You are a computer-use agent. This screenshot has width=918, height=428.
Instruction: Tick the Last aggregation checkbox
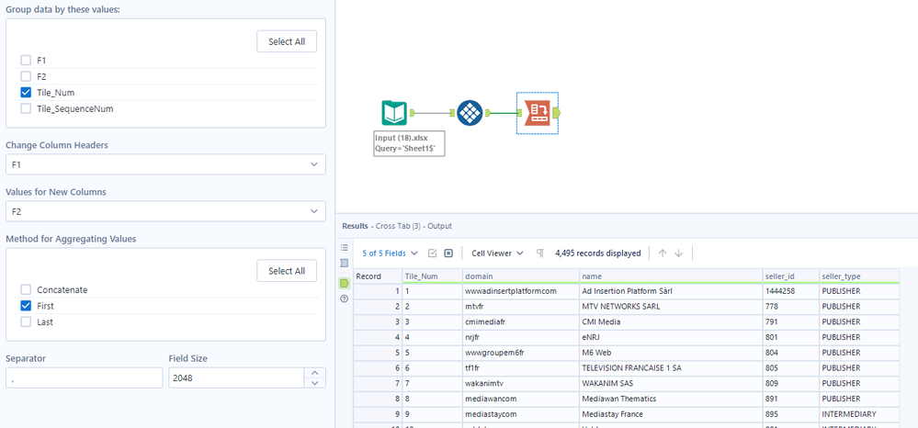(26, 322)
